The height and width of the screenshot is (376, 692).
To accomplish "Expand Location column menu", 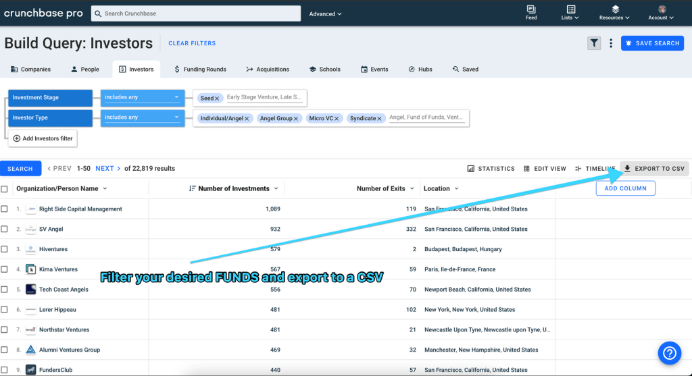I will [457, 188].
